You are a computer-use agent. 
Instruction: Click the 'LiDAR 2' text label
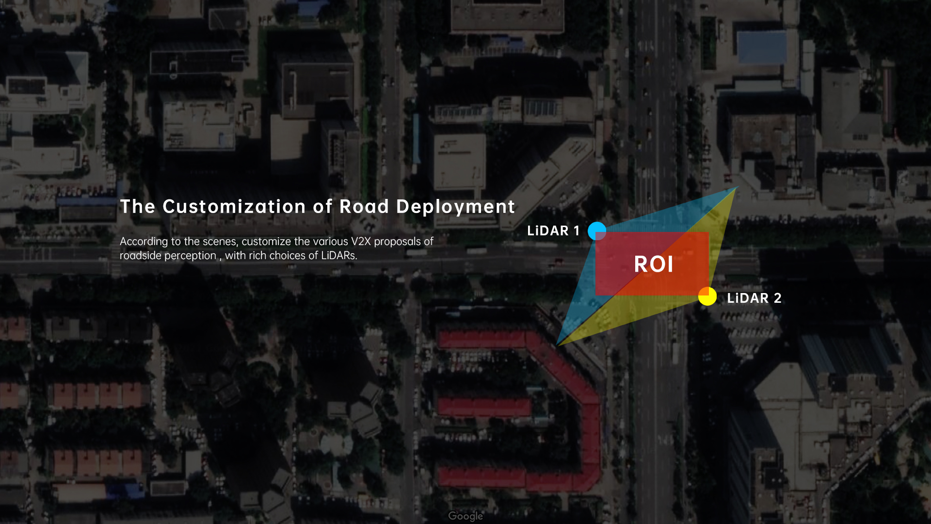(754, 298)
